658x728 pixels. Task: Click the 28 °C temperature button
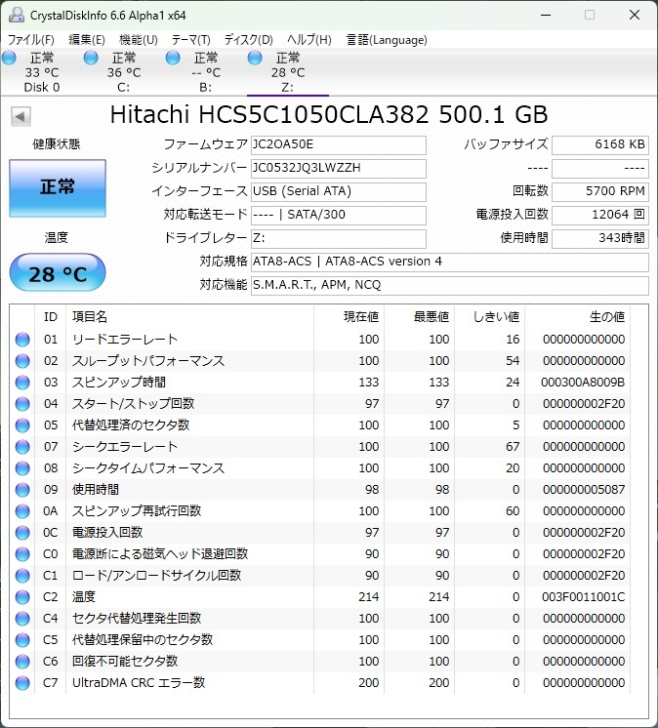coord(57,273)
